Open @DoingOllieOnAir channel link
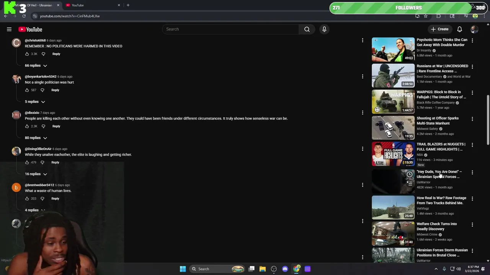 point(38,149)
